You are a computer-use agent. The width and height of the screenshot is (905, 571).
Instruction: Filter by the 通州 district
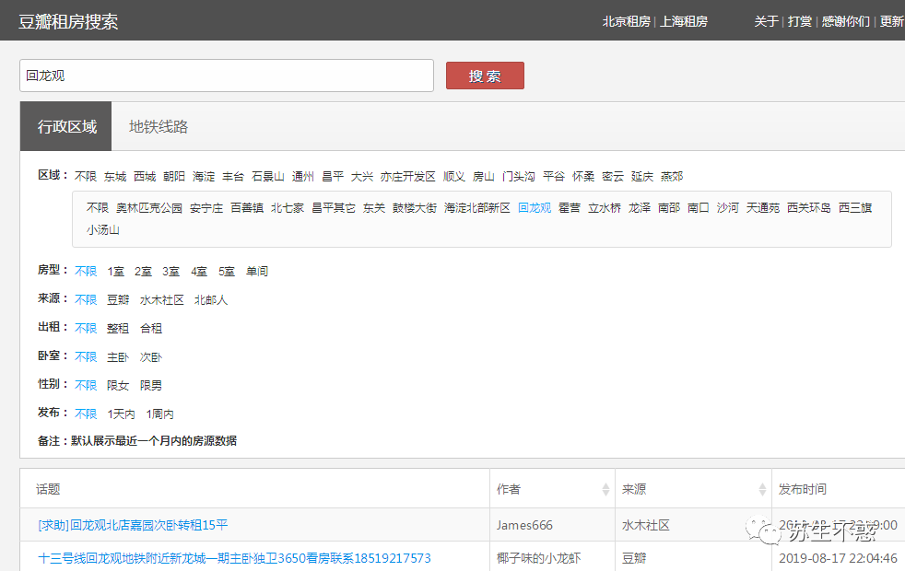[x=303, y=177]
